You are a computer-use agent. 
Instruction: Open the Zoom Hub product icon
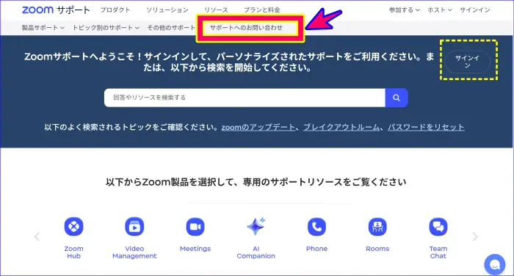click(73, 227)
